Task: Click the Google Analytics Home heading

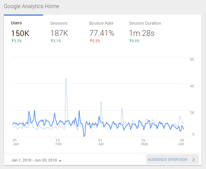Action: tap(32, 6)
